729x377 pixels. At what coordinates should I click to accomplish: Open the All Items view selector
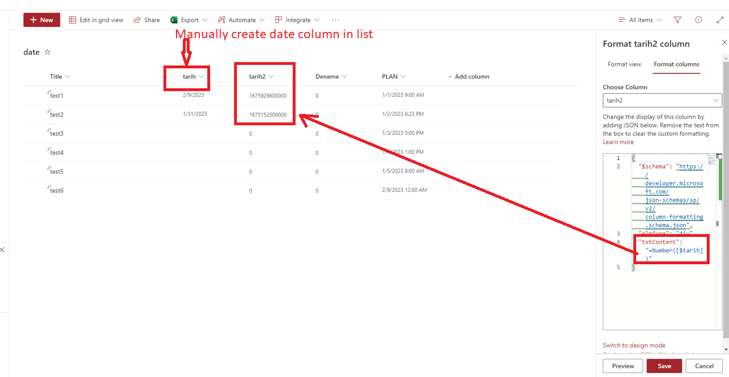[x=640, y=20]
